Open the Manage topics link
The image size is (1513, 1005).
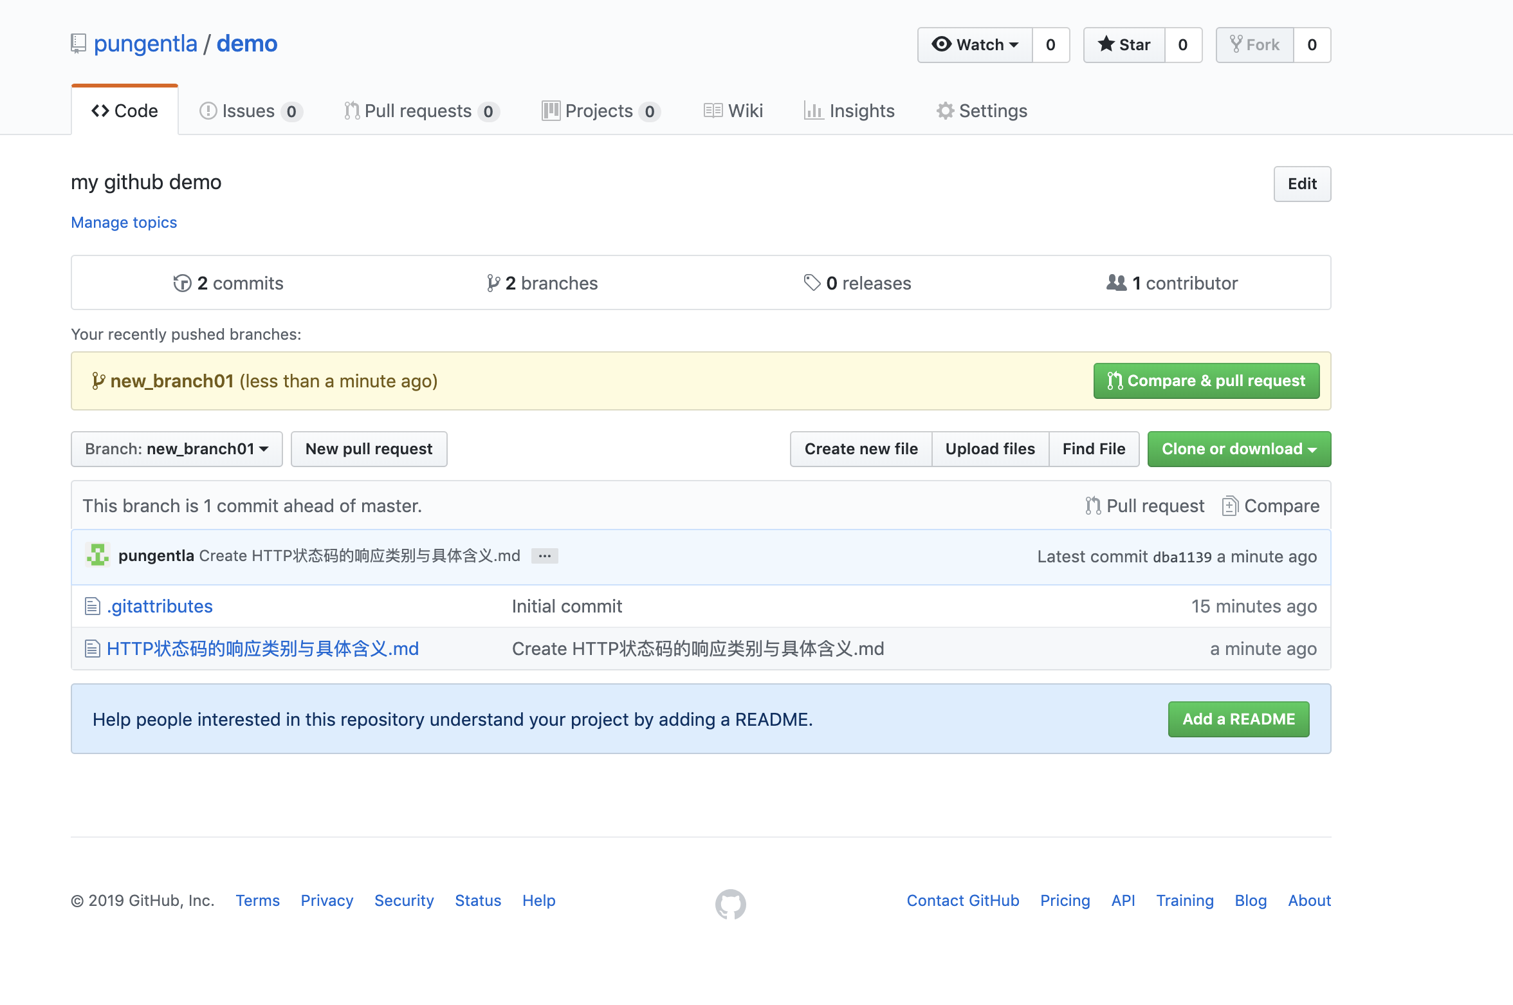[124, 222]
